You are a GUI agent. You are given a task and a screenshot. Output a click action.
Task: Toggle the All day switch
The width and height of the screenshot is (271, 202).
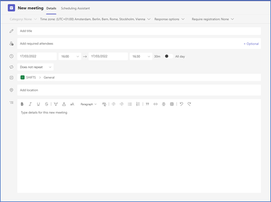[x=169, y=56]
